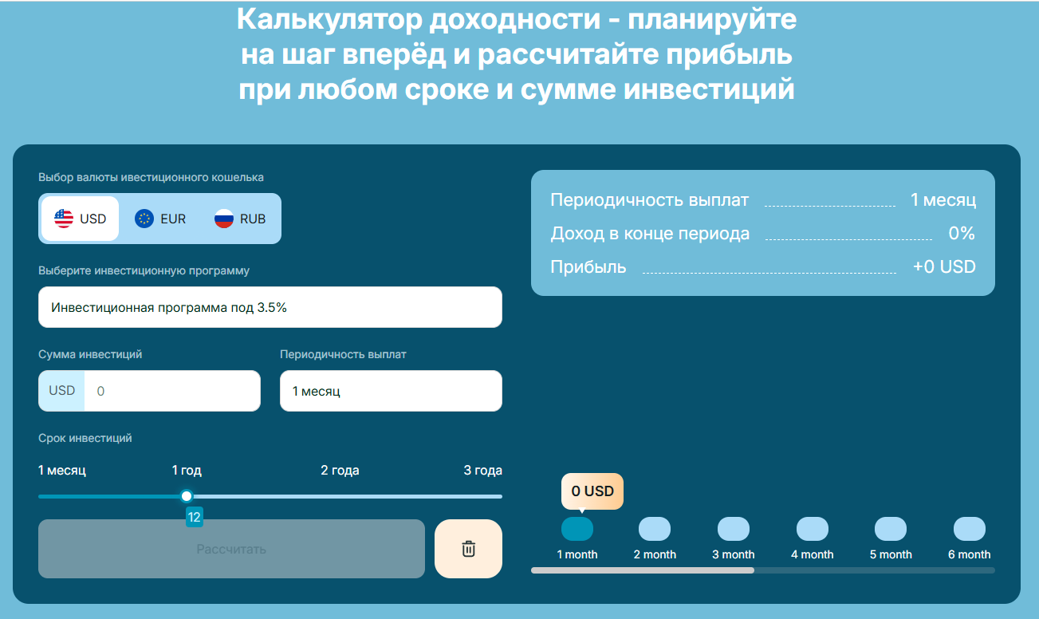The image size is (1039, 619).
Task: Select USD wallet currency
Action: [x=80, y=219]
